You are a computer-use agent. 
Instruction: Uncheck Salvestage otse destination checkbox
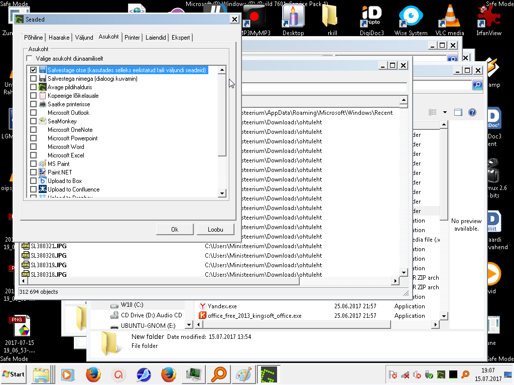tap(33, 70)
